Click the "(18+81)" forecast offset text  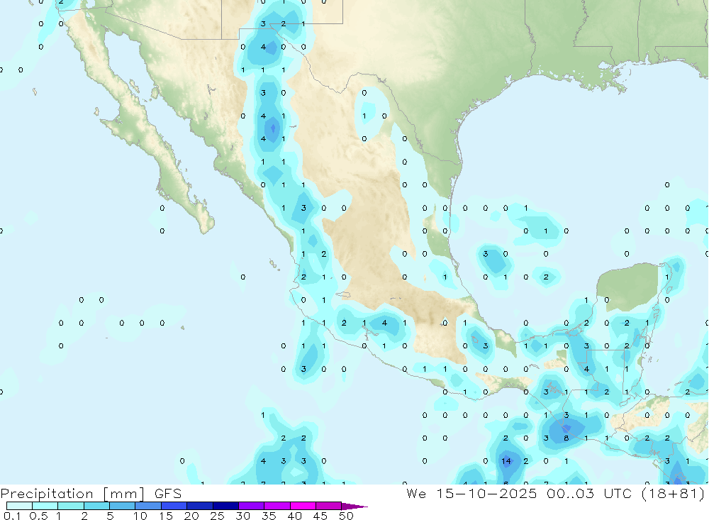pos(673,494)
